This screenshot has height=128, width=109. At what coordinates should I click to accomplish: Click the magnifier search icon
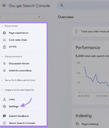pos(62,5)
